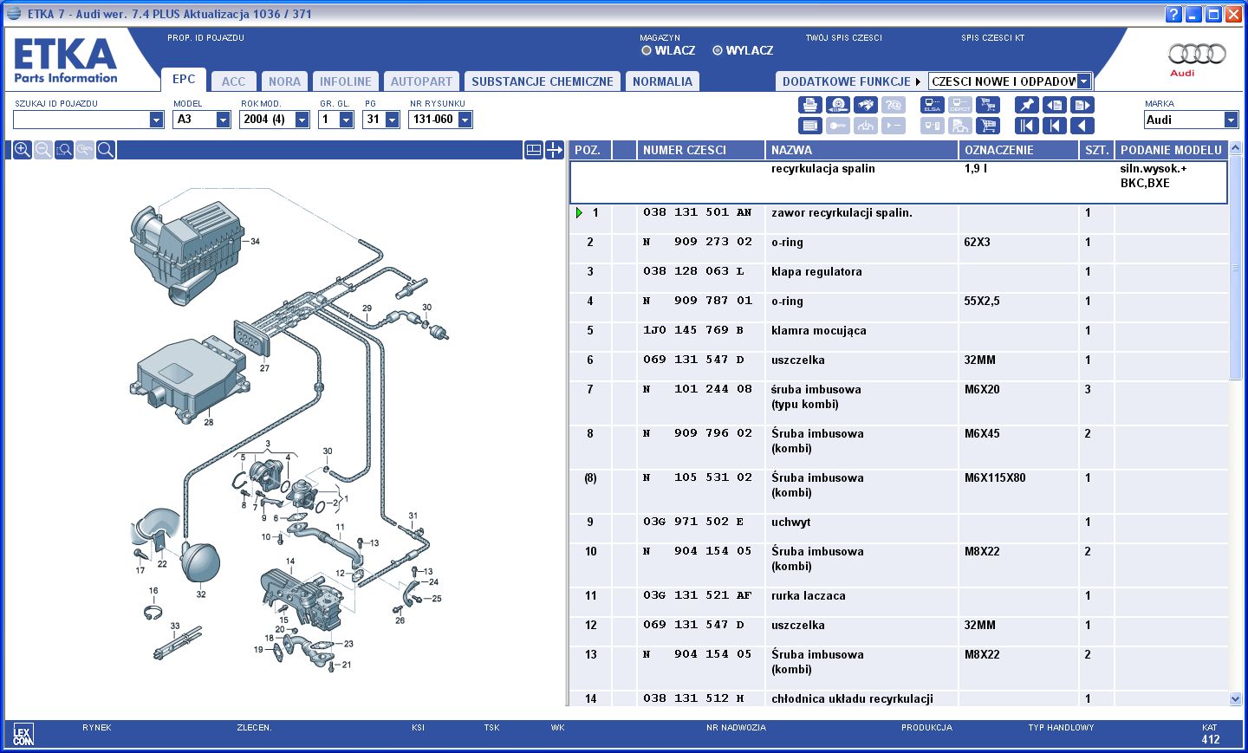Click the 100% zoom icon
The width and height of the screenshot is (1248, 753).
(85, 150)
